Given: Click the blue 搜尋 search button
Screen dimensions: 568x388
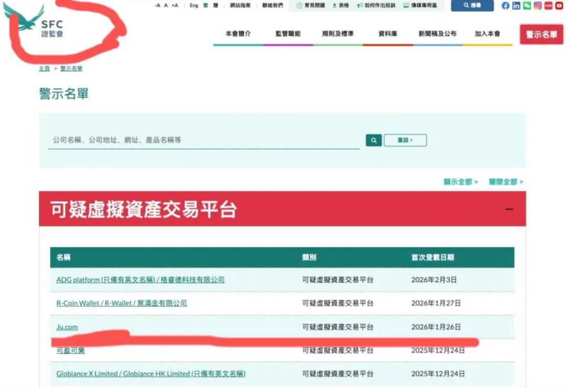Looking at the screenshot, I should click(472, 5).
